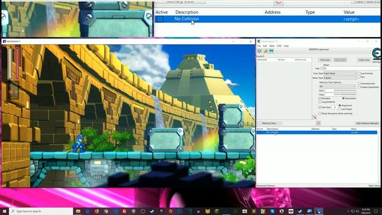Click Description column header in enlarged top inset
382x215 pixels.
187,12
